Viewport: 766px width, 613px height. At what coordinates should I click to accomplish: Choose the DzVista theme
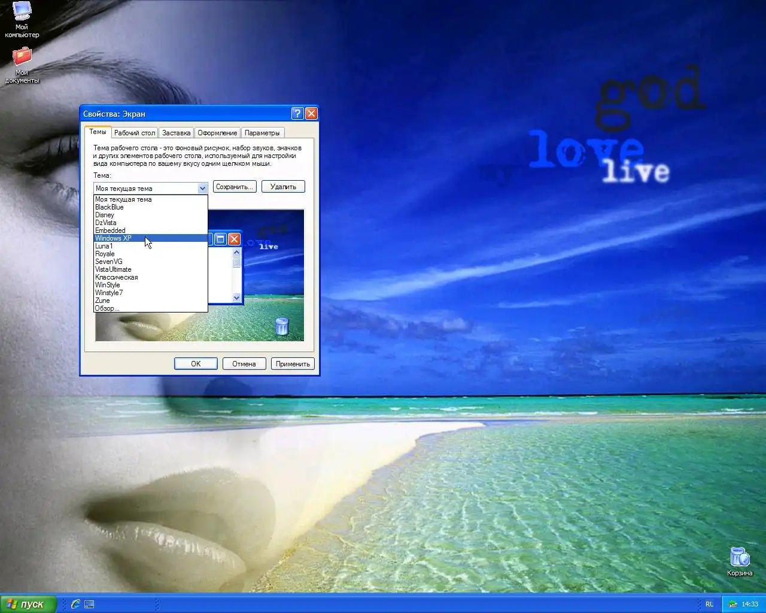151,223
